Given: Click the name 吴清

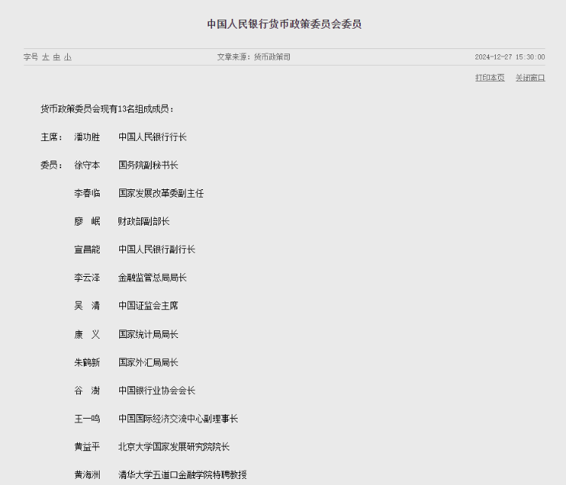Looking at the screenshot, I should 87,306.
